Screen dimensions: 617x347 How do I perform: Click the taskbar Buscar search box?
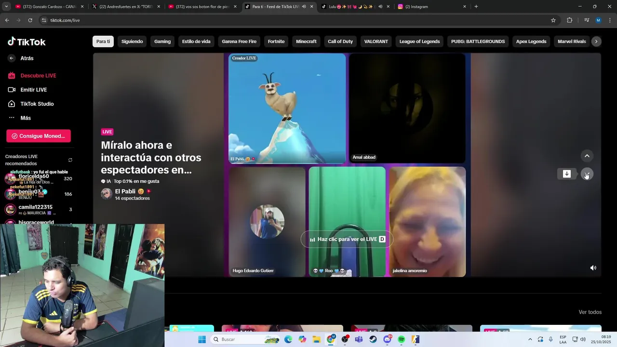click(x=245, y=339)
